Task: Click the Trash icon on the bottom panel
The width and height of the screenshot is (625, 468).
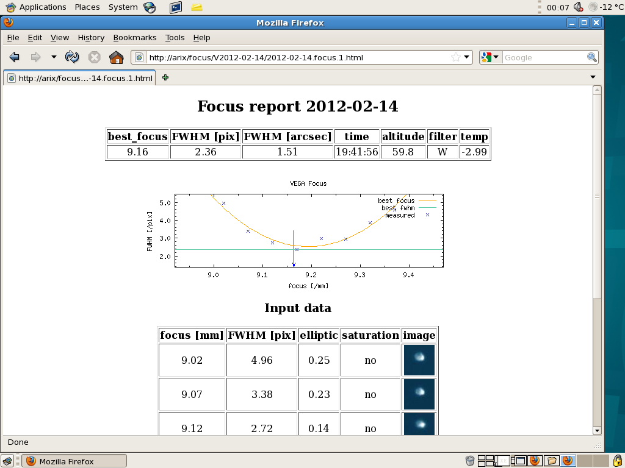Action: pos(469,461)
